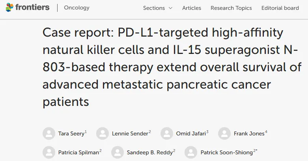Open Tara Seery's avatar icon
The image size is (308, 161).
pos(49,133)
